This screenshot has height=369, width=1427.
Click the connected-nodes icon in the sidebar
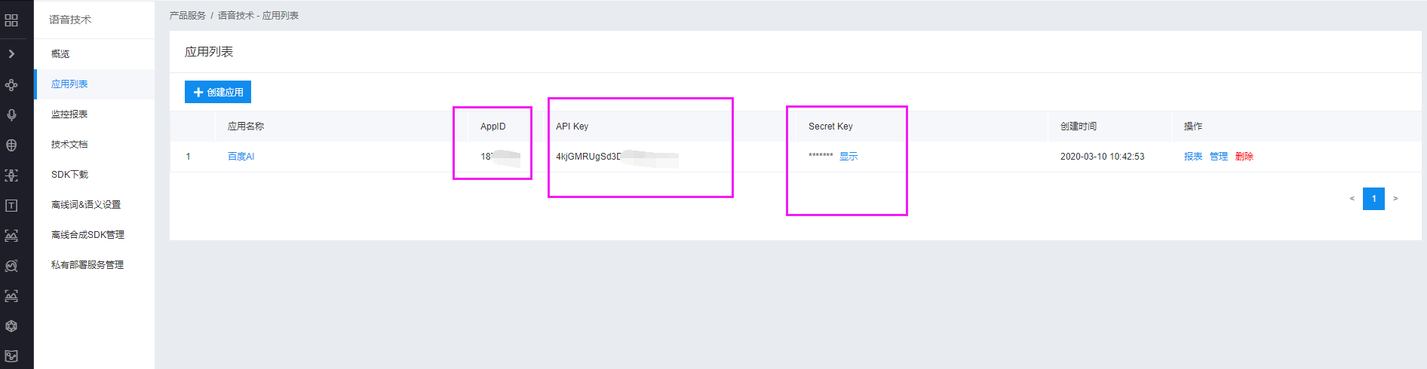click(x=11, y=85)
